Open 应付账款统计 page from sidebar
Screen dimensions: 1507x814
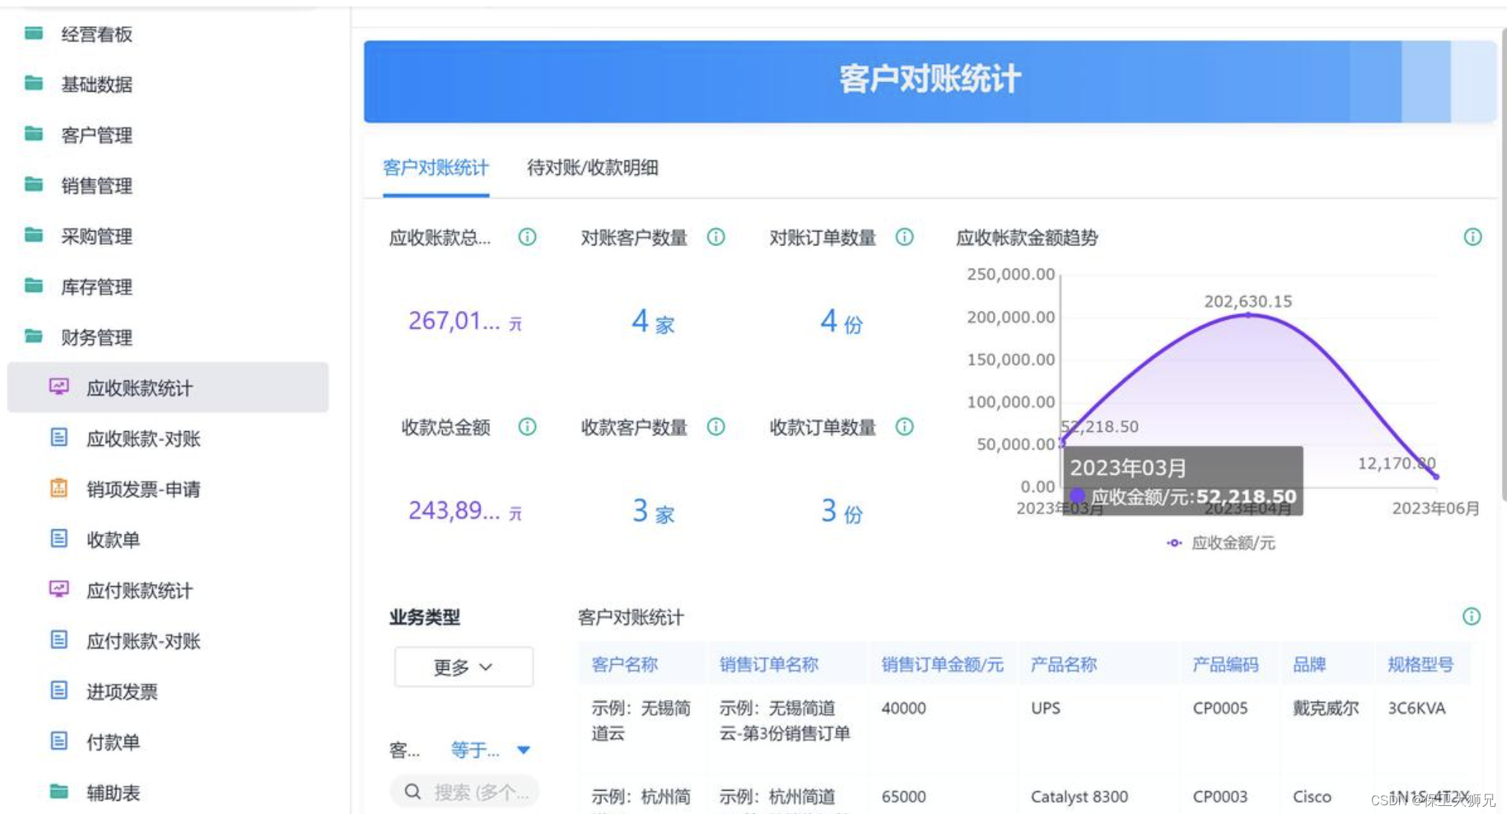139,590
